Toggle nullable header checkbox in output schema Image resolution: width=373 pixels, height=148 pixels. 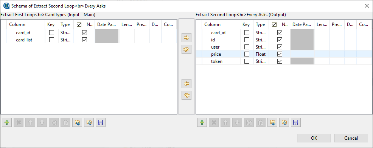(x=274, y=24)
